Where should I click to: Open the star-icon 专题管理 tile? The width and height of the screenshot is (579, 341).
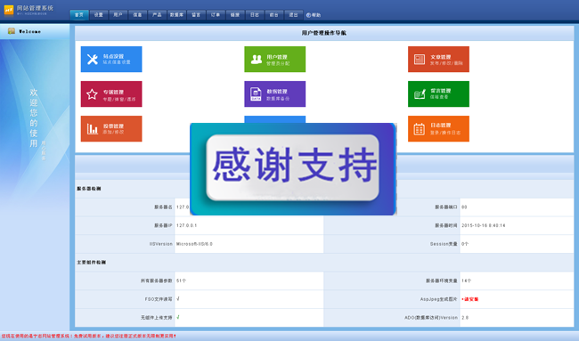pos(111,93)
